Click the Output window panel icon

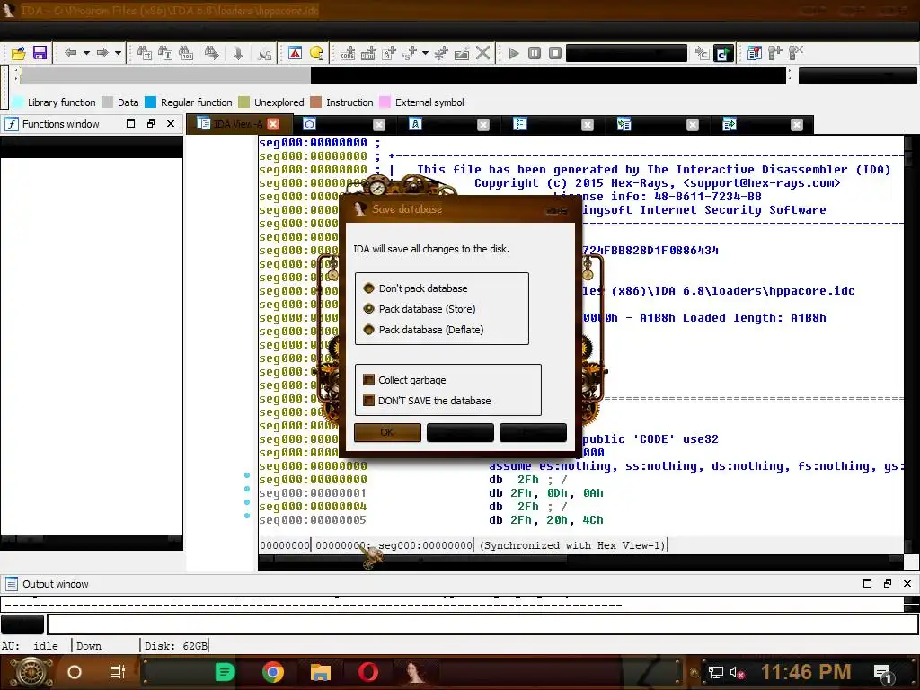(x=12, y=584)
